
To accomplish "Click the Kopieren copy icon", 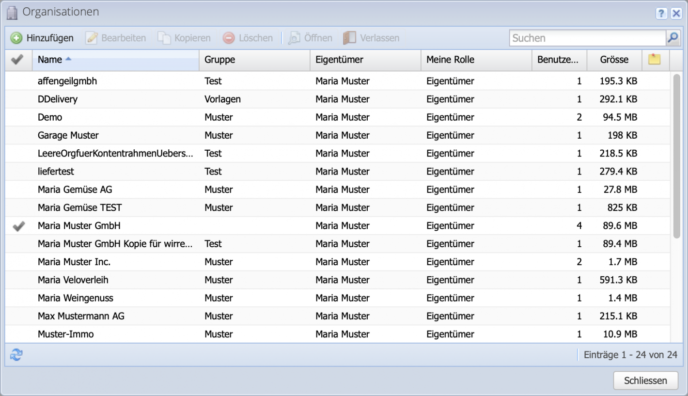I will [164, 37].
